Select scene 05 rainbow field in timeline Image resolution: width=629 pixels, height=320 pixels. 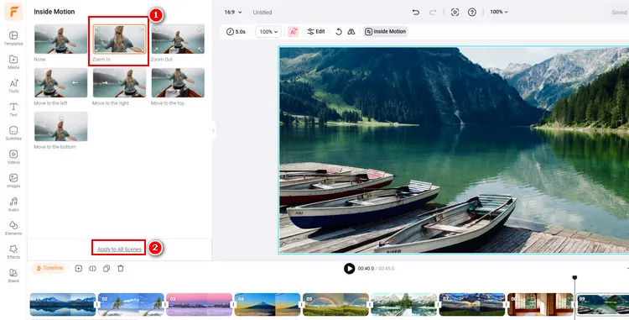[335, 304]
